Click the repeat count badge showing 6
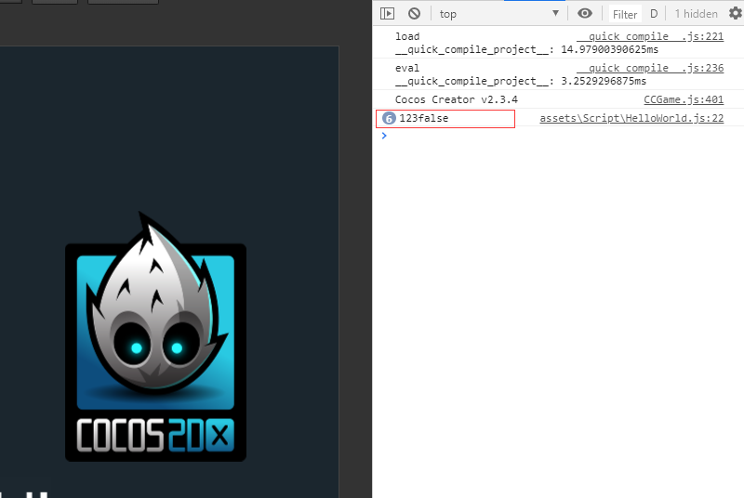 pyautogui.click(x=389, y=118)
